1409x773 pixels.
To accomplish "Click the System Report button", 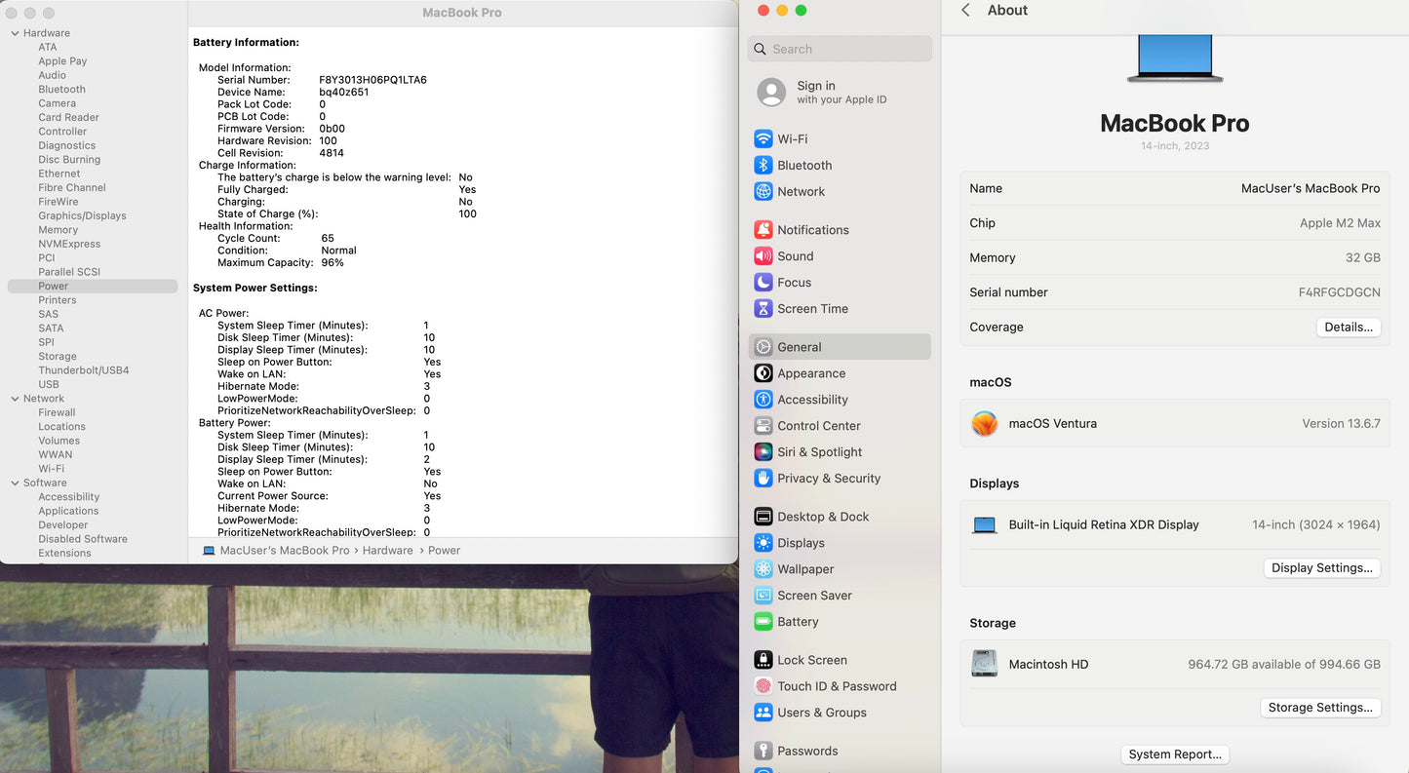I will pos(1174,754).
